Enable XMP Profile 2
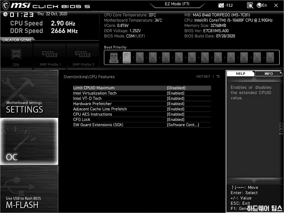The image size is (284, 213). pos(83,56)
